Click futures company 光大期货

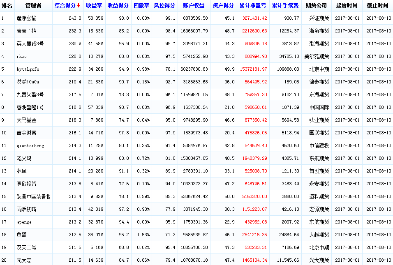pos(319,260)
